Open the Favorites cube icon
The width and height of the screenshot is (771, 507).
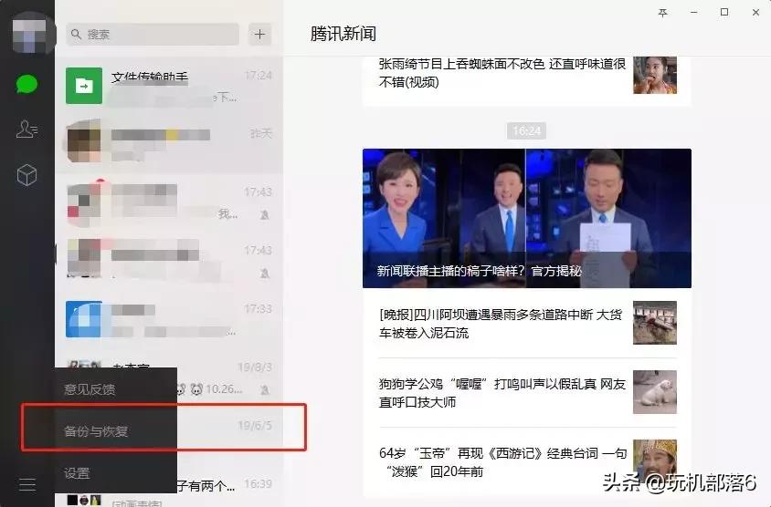click(26, 175)
